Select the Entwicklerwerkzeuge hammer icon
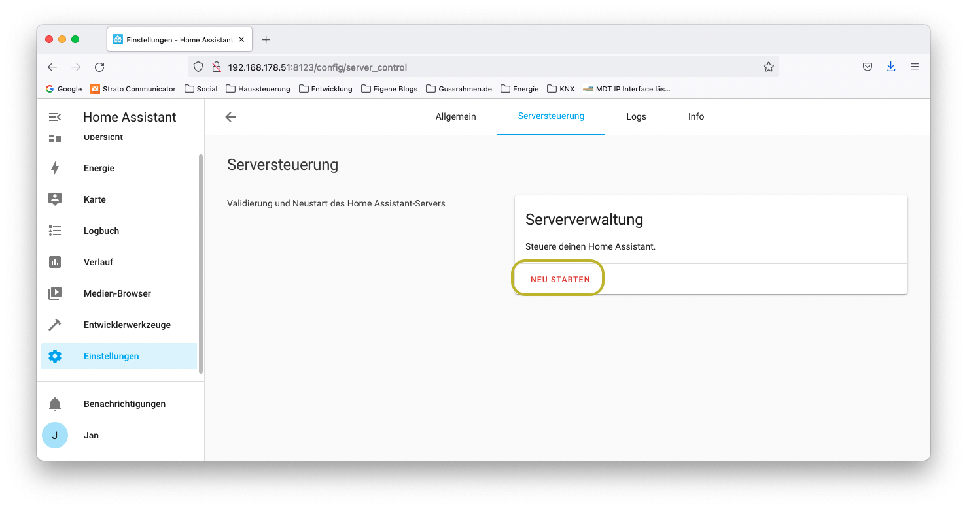The height and width of the screenshot is (509, 967). pyautogui.click(x=55, y=325)
